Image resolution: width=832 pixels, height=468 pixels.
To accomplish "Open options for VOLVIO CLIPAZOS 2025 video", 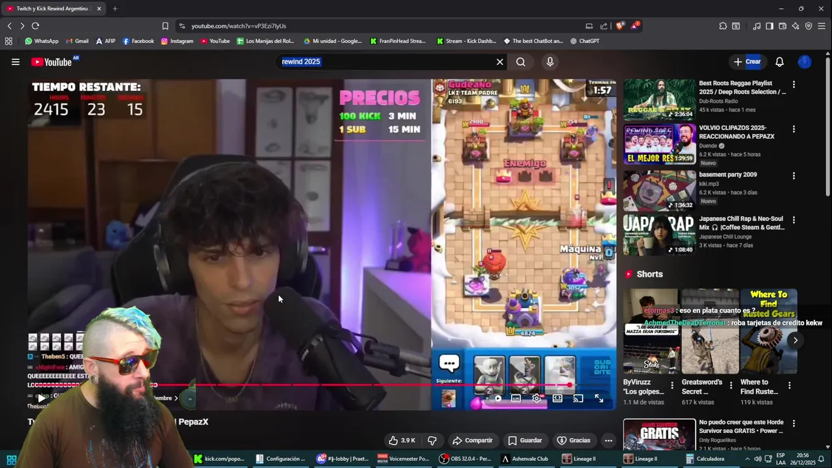I will 794,129.
